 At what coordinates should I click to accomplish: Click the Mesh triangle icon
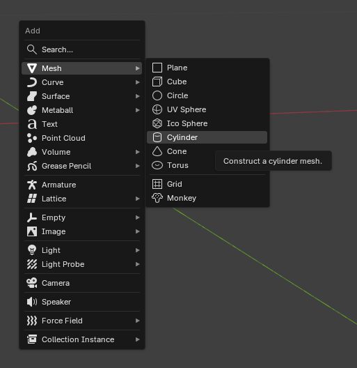[32, 68]
